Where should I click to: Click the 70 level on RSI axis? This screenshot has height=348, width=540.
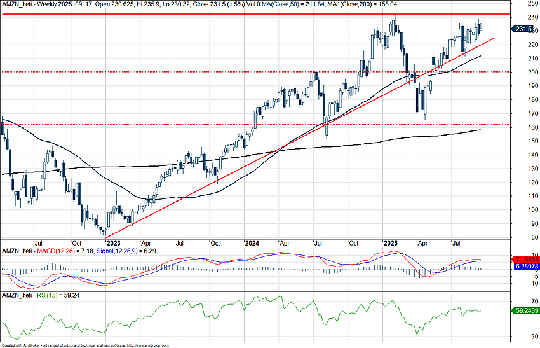click(x=534, y=302)
